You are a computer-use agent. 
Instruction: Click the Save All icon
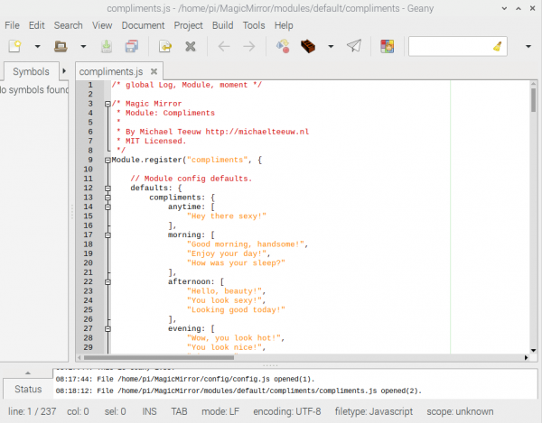[132, 46]
